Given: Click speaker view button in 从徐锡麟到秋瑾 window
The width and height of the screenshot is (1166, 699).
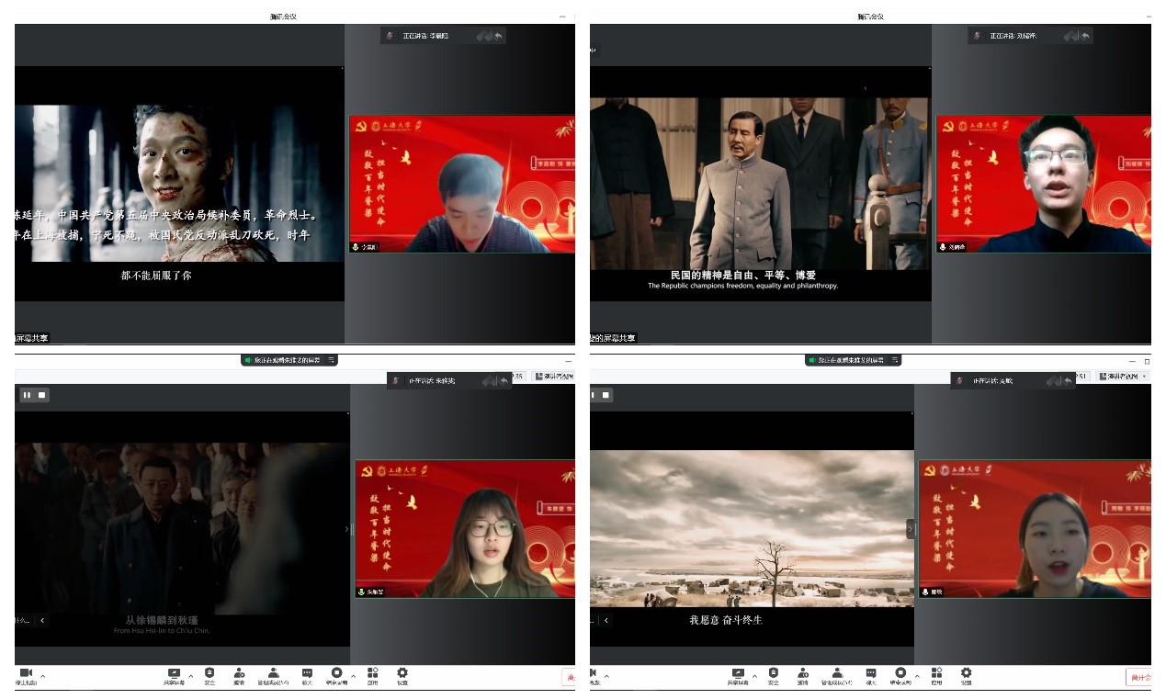Looking at the screenshot, I should pos(553,377).
